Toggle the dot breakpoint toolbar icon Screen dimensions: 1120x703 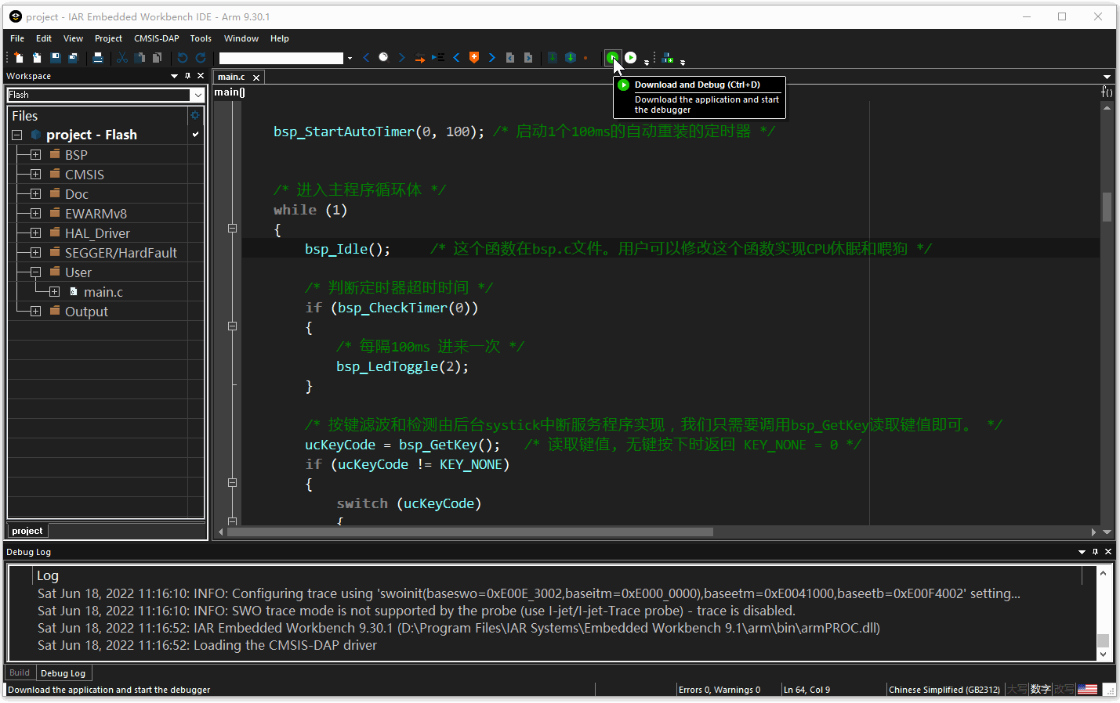pos(585,57)
